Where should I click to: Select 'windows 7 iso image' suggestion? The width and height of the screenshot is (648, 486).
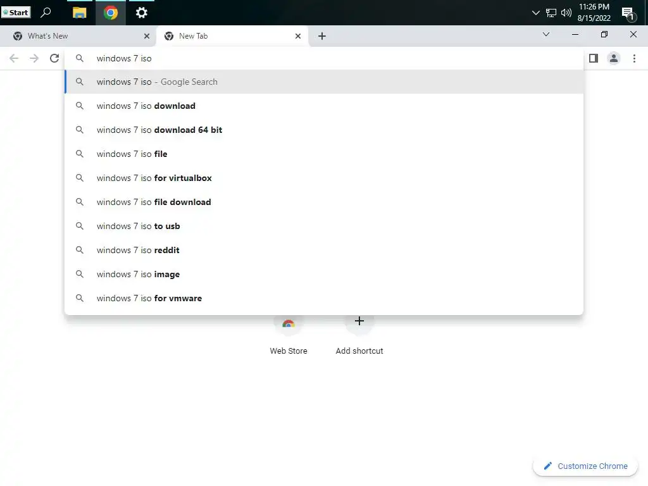324,274
